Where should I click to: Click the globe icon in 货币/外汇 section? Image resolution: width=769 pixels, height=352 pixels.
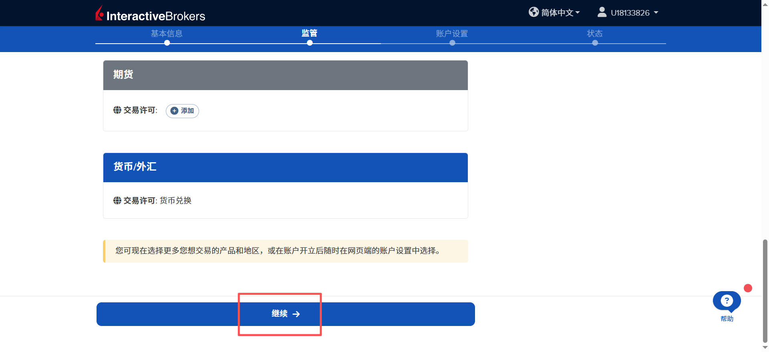pyautogui.click(x=117, y=201)
